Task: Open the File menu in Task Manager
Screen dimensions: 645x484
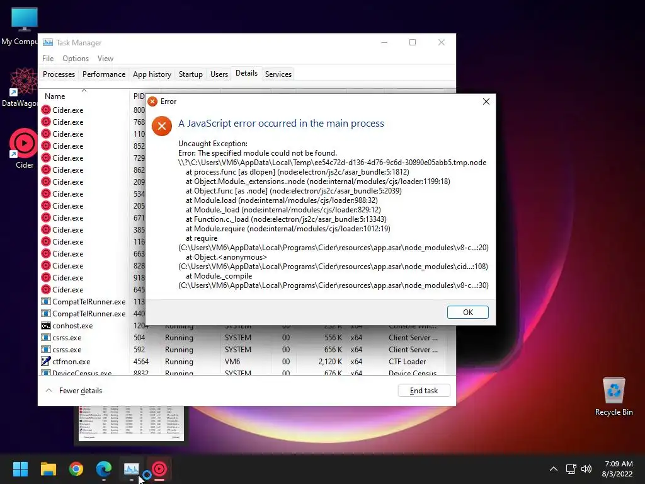Action: coord(48,59)
